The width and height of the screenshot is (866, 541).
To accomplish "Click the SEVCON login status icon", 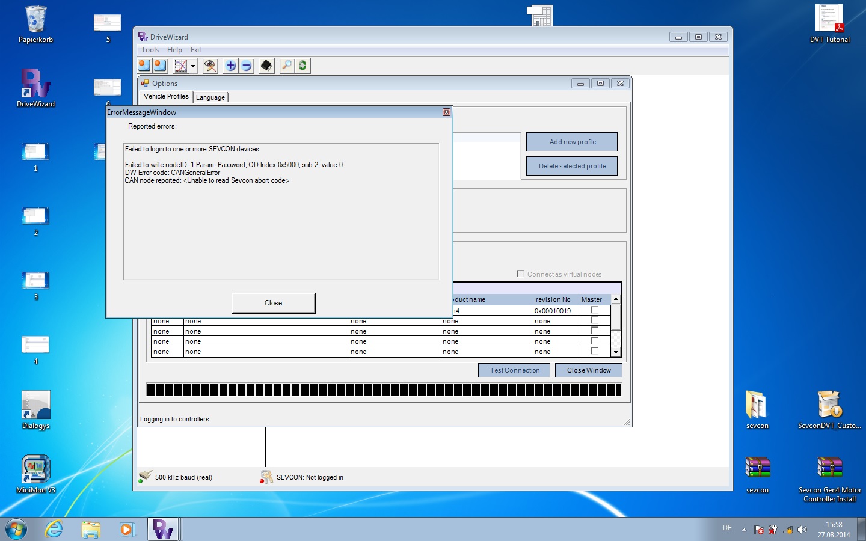I will (266, 477).
